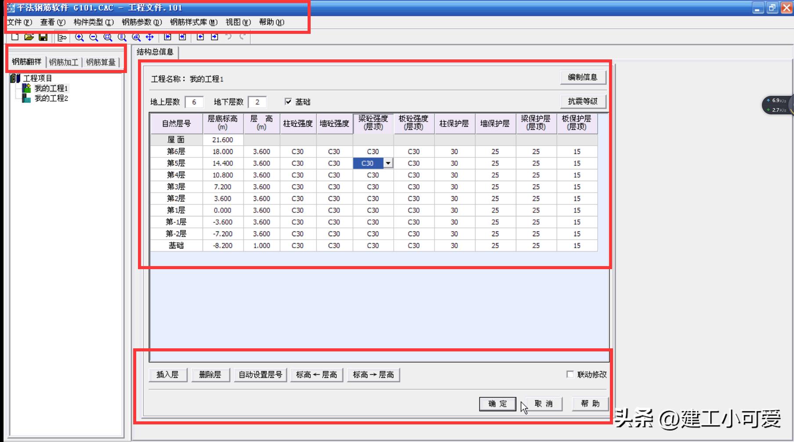Uncheck the 基础 checkbox

tap(288, 102)
